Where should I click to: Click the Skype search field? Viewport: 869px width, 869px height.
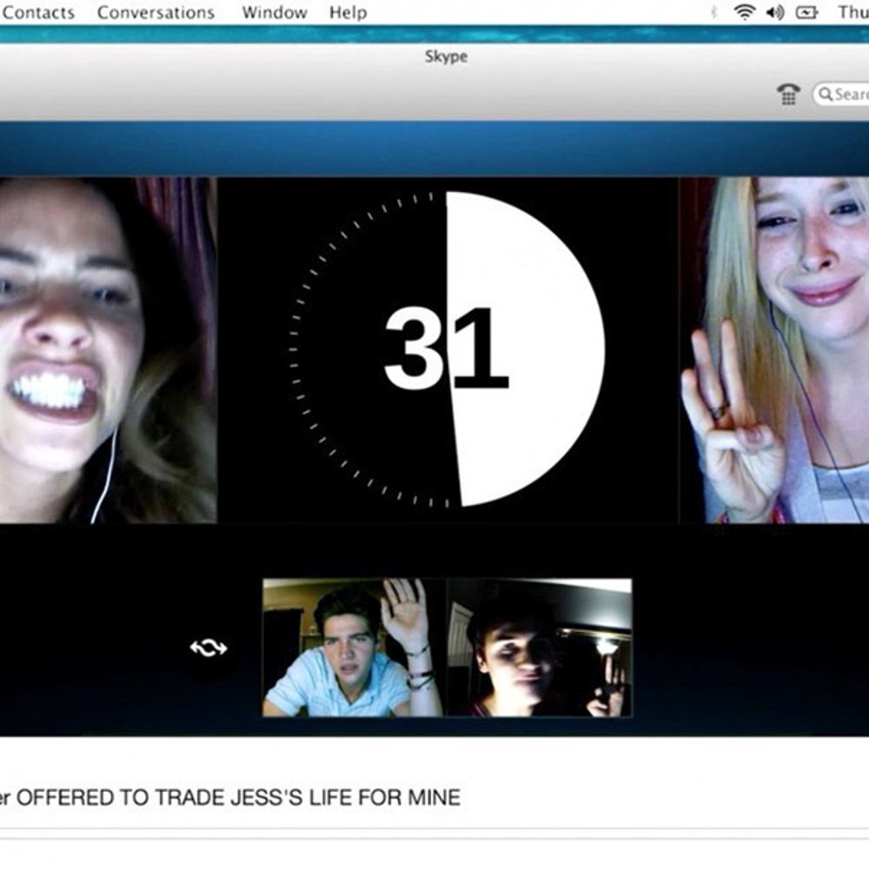(x=840, y=94)
